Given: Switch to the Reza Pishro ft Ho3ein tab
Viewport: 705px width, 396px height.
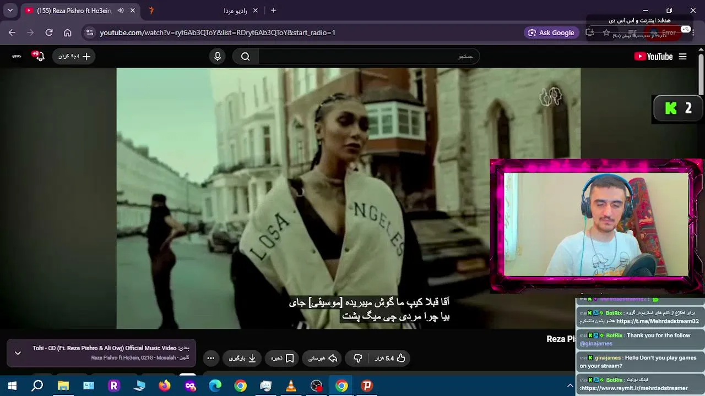Looking at the screenshot, I should pyautogui.click(x=80, y=10).
